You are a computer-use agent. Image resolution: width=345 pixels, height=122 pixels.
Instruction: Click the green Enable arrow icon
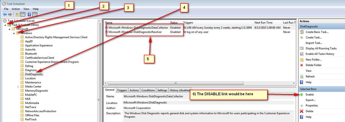(x=302, y=94)
